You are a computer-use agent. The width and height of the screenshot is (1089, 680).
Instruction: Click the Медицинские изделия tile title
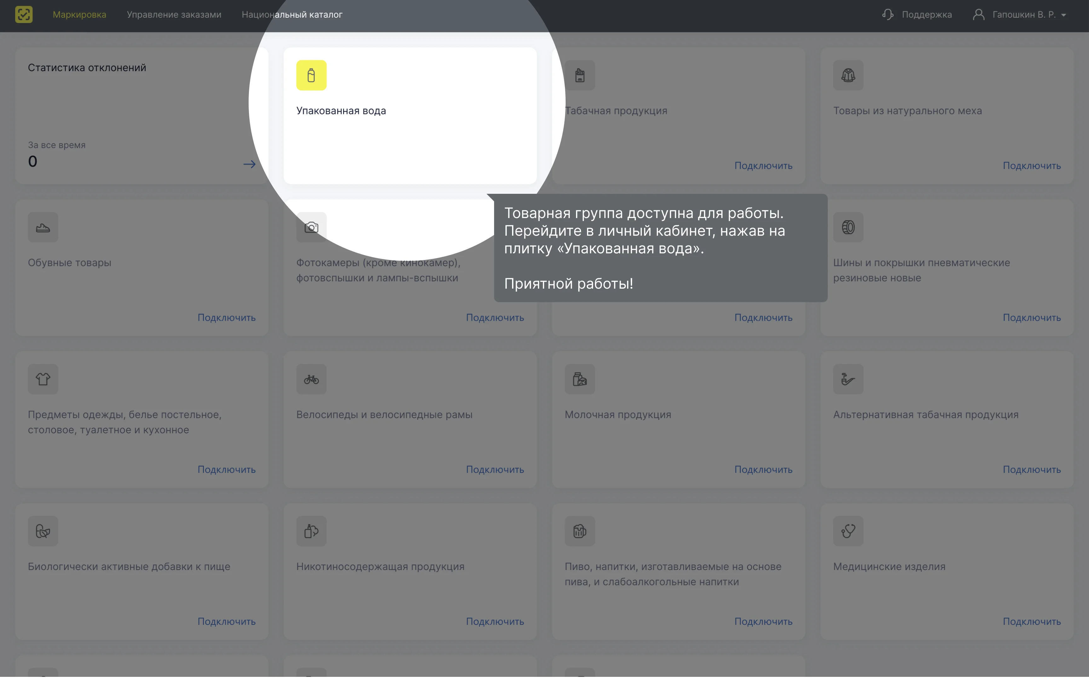click(x=889, y=567)
